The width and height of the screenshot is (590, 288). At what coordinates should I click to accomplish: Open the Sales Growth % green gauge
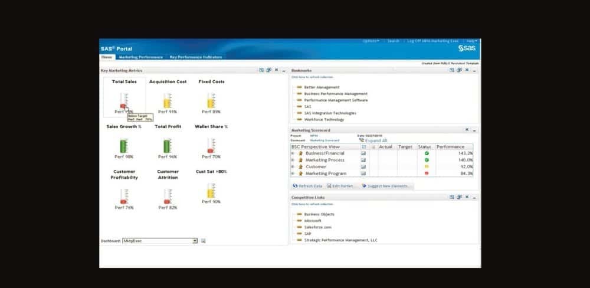point(123,145)
